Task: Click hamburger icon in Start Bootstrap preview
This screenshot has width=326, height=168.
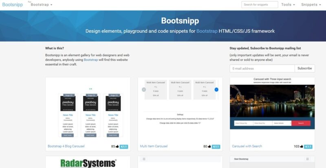Action: click(308, 159)
